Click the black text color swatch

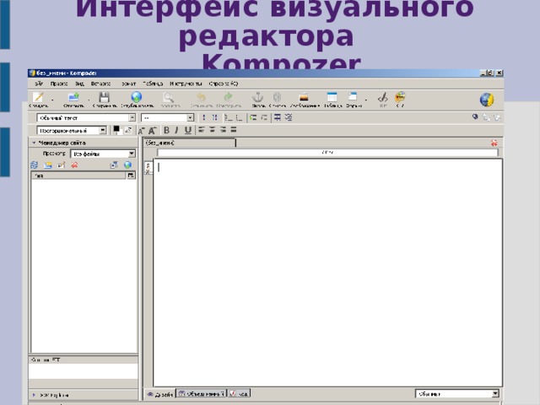(x=116, y=129)
